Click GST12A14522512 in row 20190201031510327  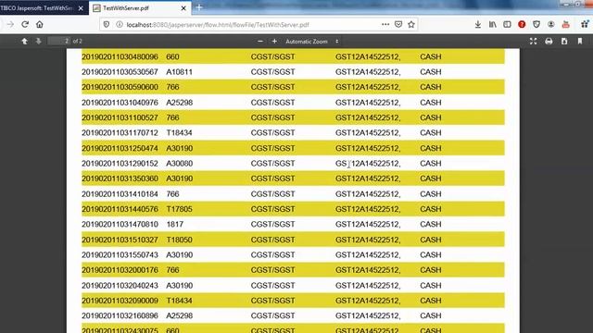pyautogui.click(x=368, y=240)
